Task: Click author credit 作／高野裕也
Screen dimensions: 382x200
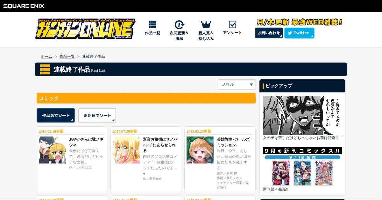Action: pos(152,179)
